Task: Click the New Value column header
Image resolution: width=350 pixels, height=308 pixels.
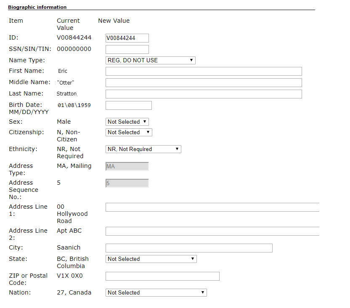Action: click(x=113, y=20)
